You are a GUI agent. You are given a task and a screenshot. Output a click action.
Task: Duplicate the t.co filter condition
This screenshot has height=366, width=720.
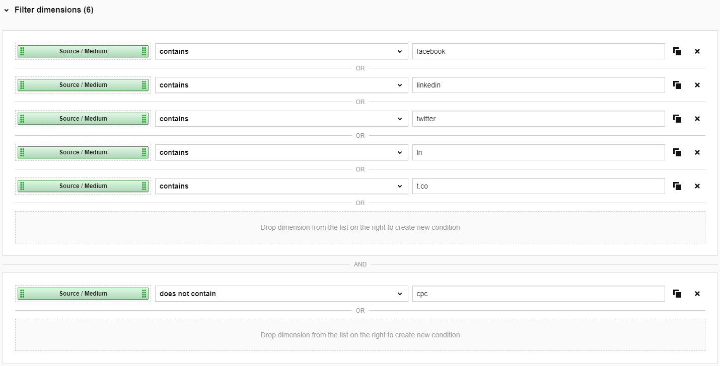(677, 186)
